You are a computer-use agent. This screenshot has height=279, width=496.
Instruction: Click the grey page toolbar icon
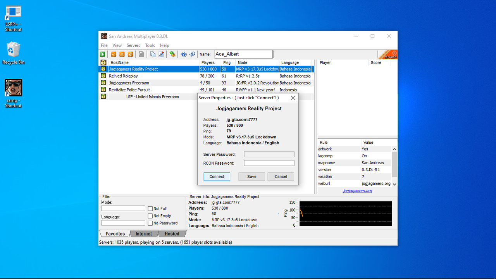point(141,54)
